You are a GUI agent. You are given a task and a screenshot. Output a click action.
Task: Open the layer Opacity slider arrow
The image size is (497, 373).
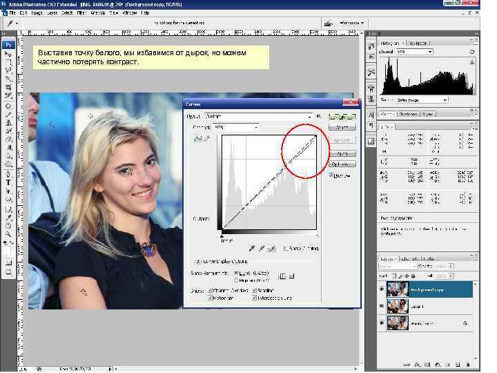(x=451, y=266)
